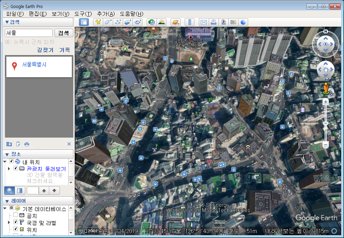
Task: Uncheck the 내 위치 checkbox
Action: [11, 161]
